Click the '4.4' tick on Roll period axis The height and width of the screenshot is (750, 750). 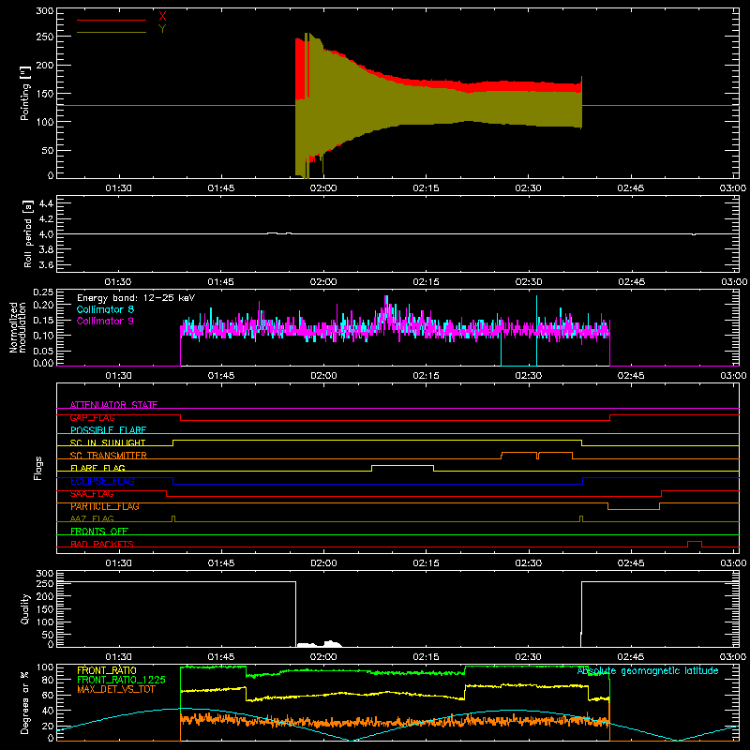[46, 203]
